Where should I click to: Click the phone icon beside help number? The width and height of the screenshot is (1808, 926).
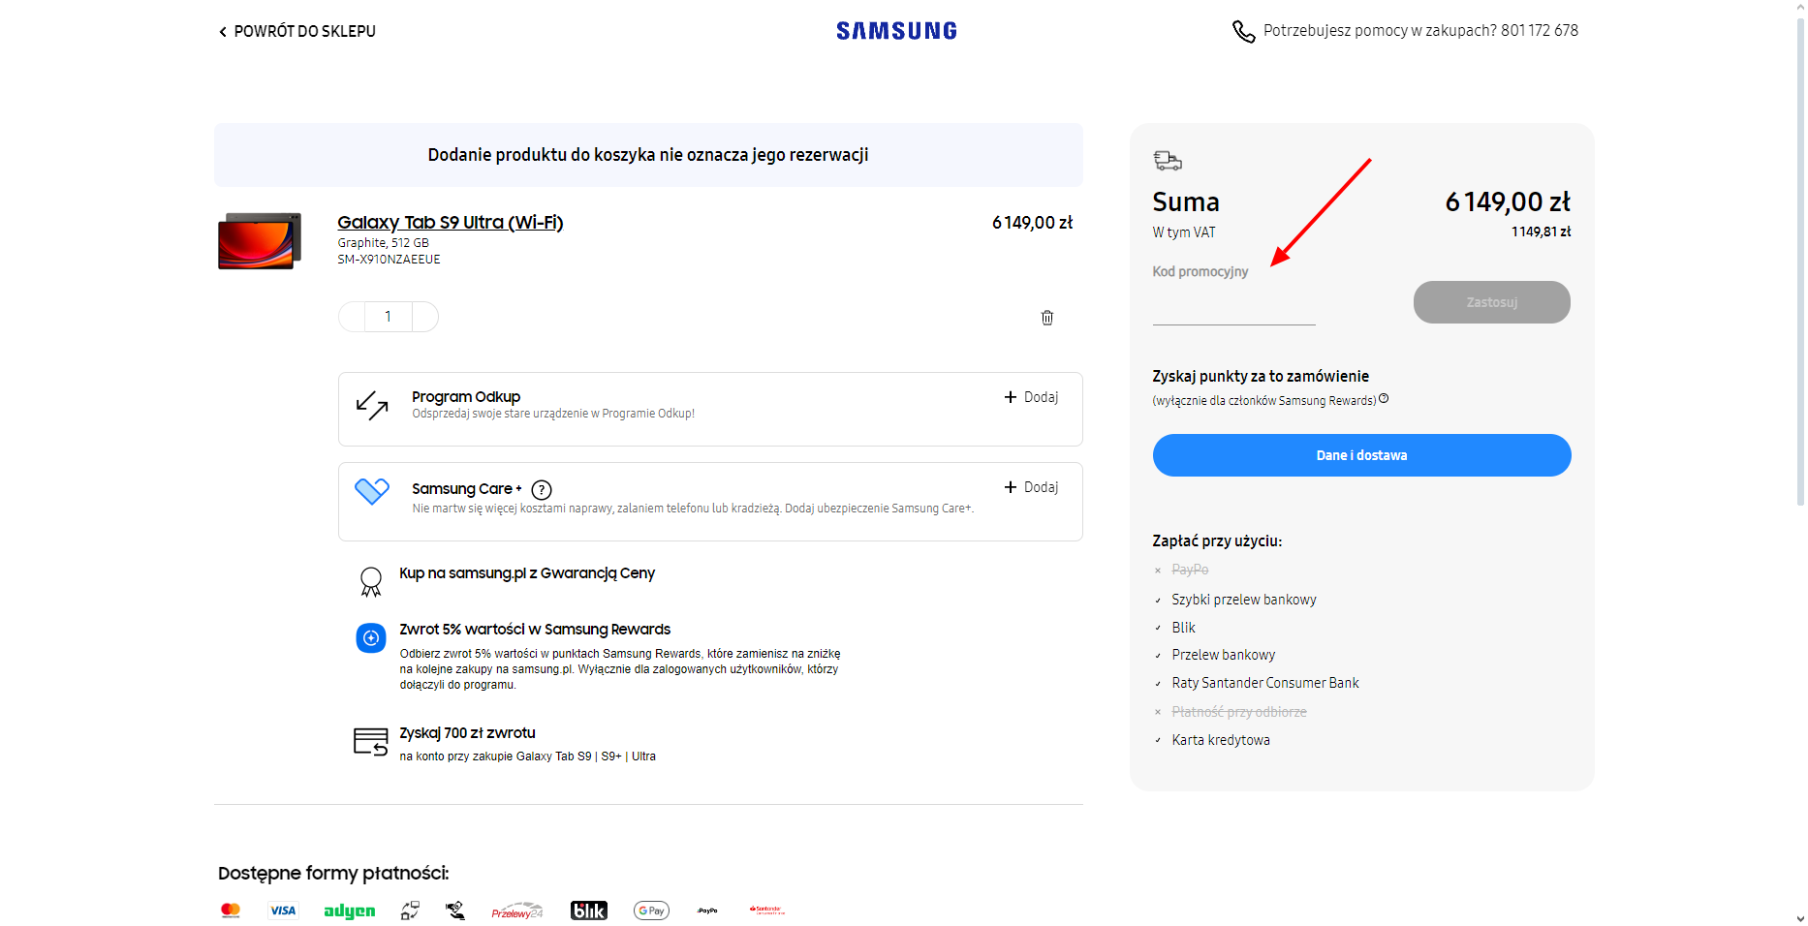(x=1243, y=32)
